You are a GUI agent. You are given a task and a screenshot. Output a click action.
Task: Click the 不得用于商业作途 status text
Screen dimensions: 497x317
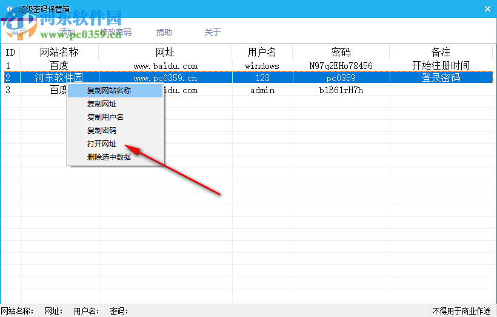461,312
